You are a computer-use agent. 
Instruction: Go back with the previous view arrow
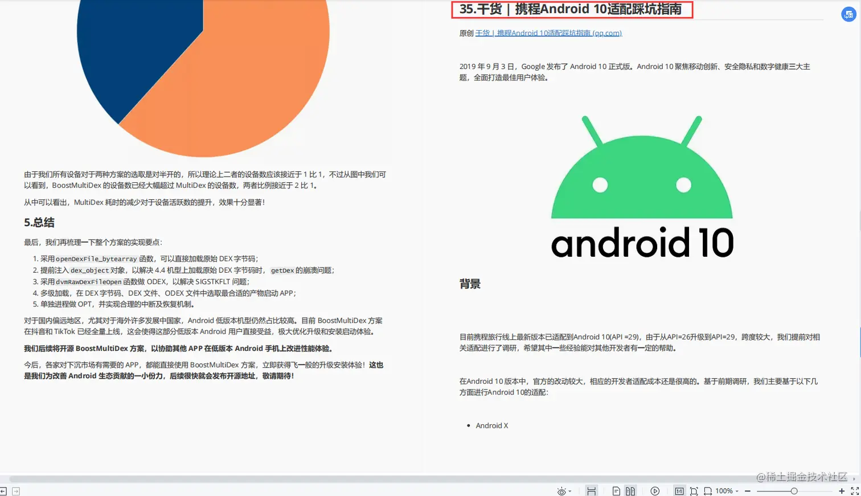click(3, 491)
